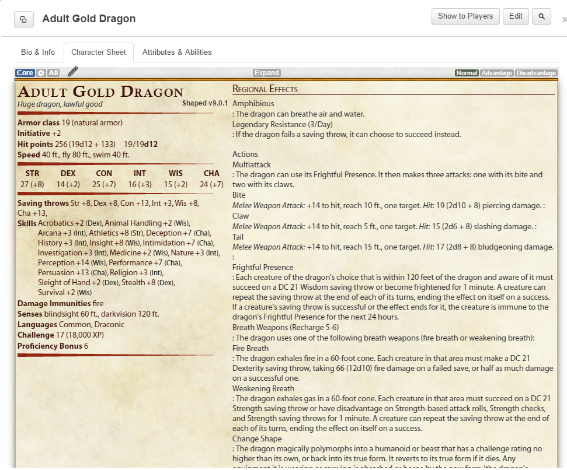This screenshot has height=470, width=567.
Task: Roll STR 27 (+8) check
Action: 32,179
